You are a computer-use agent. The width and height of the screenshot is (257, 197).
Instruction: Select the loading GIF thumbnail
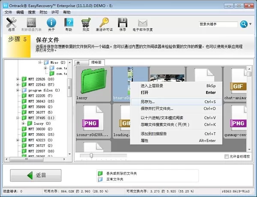[122, 121]
